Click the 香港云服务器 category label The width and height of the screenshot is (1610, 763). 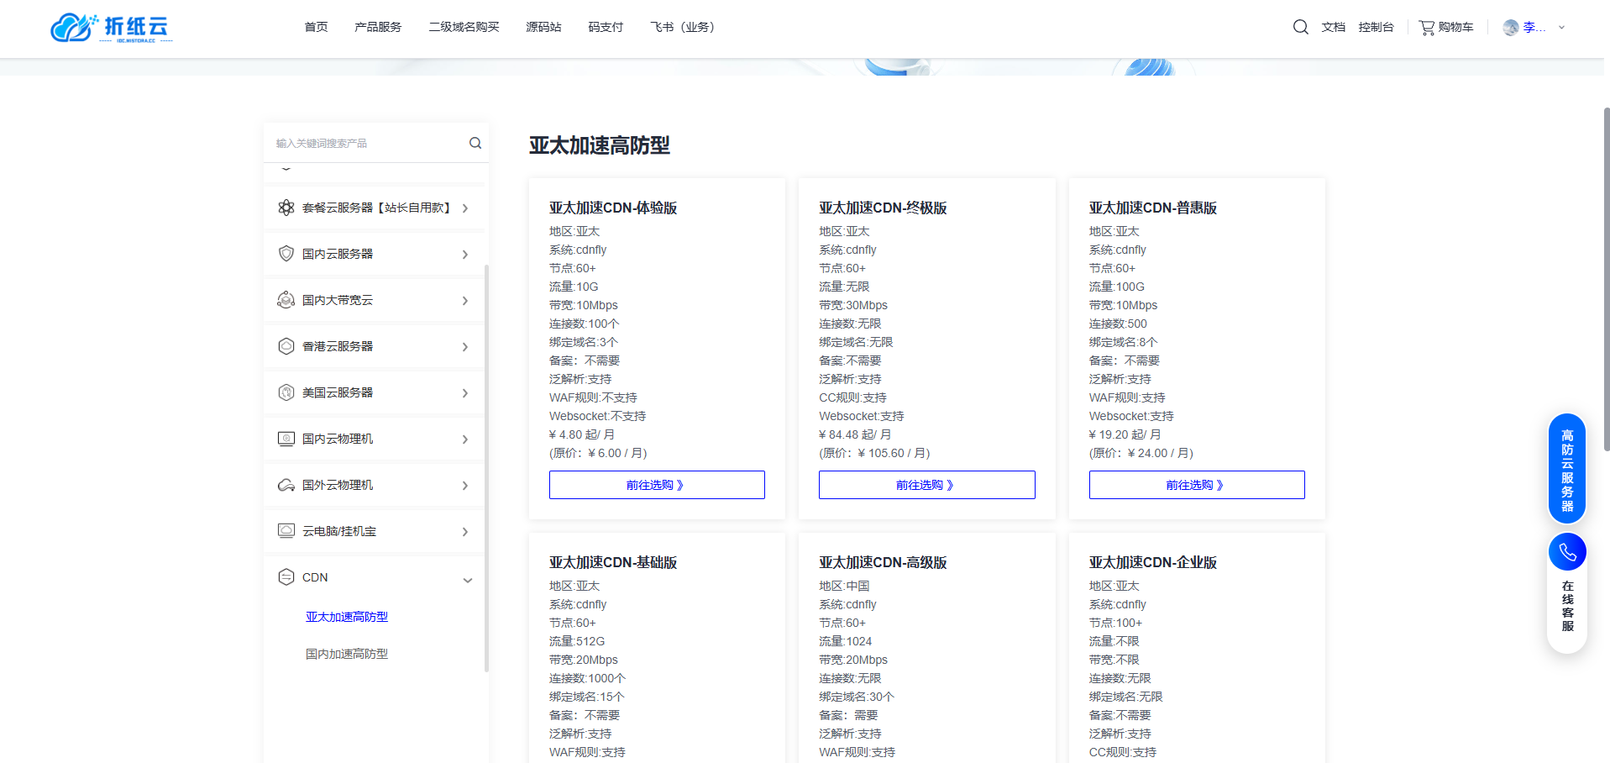click(338, 346)
